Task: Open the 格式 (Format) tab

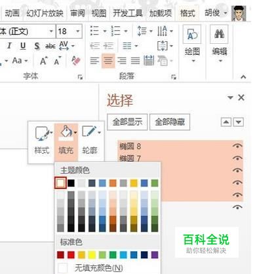Action: click(x=187, y=13)
